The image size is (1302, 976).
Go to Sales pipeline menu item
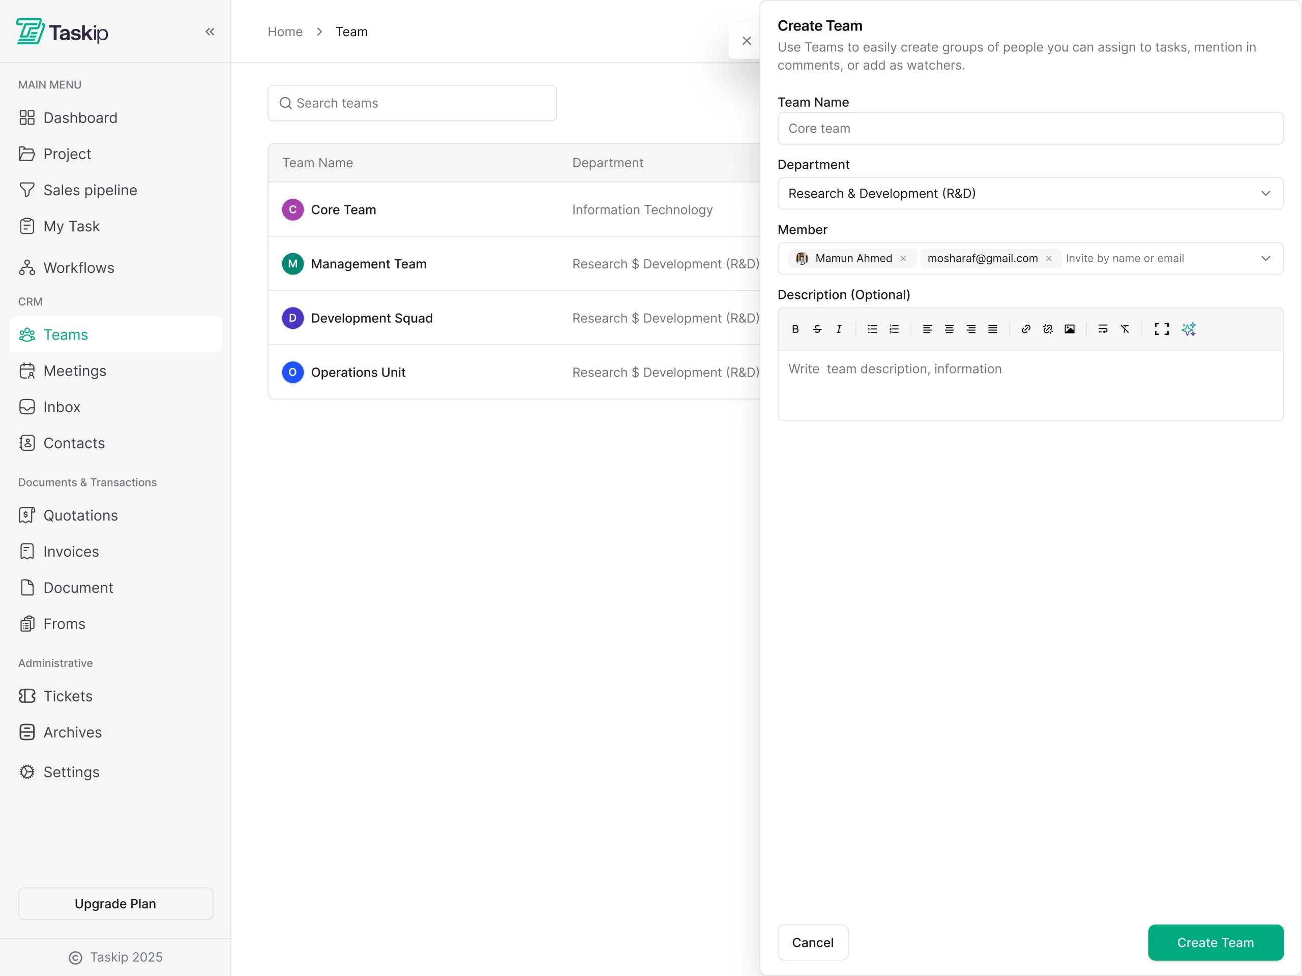coord(90,190)
